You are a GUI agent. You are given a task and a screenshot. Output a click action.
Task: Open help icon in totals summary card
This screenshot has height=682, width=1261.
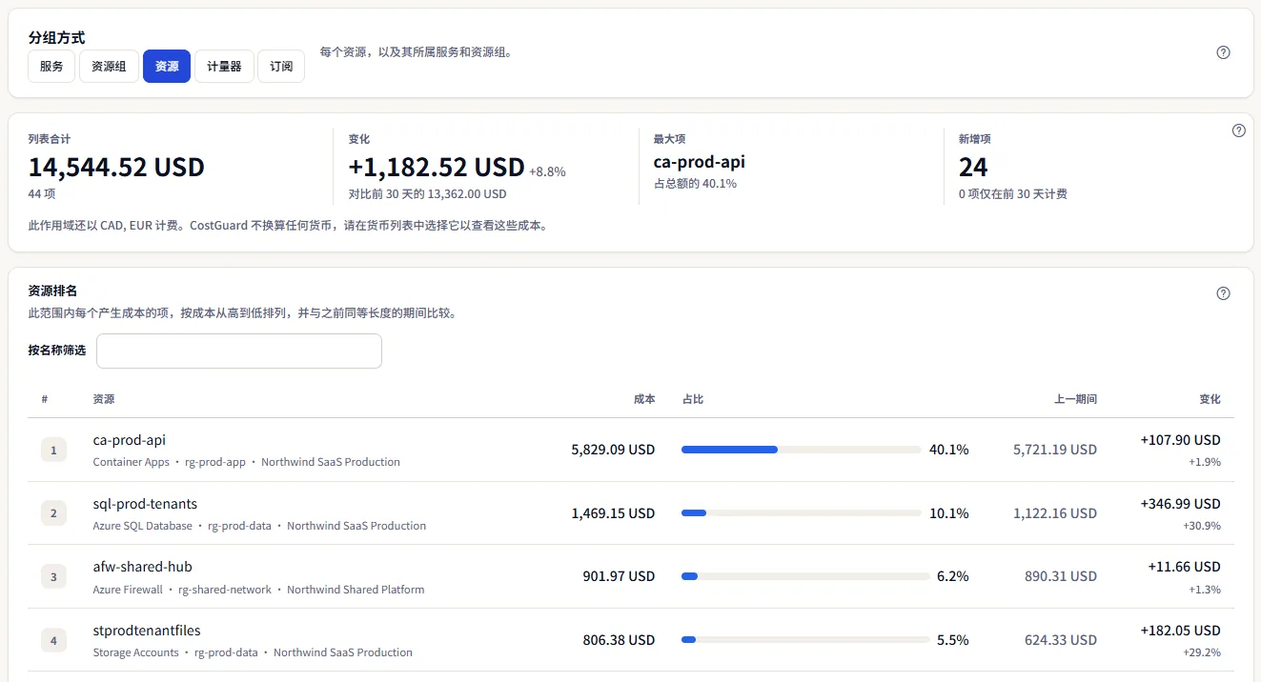coord(1239,130)
